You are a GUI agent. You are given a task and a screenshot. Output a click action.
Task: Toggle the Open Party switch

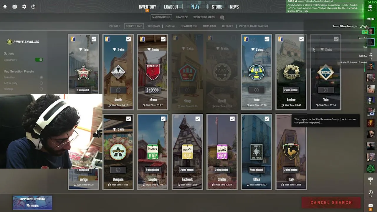[39, 60]
